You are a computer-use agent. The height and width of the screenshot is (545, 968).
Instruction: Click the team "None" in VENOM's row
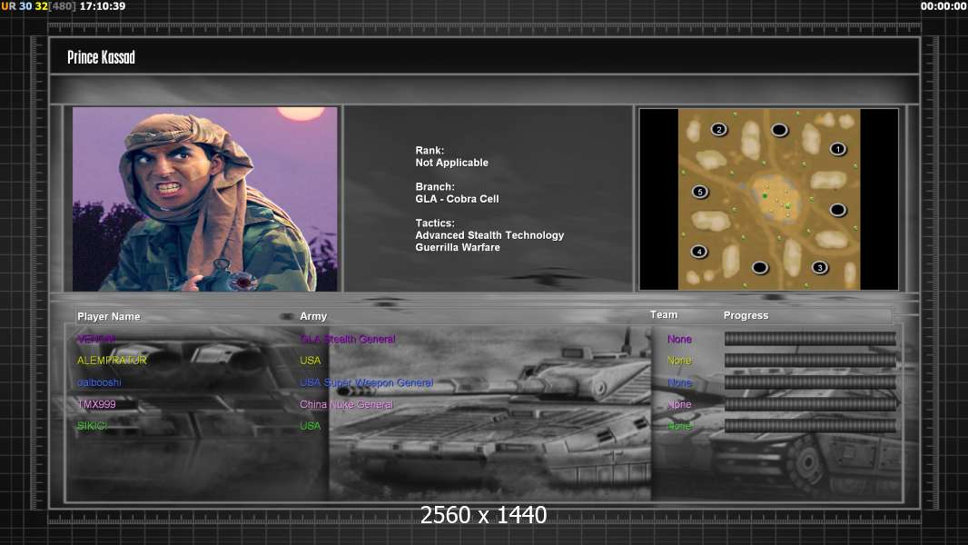tap(679, 339)
